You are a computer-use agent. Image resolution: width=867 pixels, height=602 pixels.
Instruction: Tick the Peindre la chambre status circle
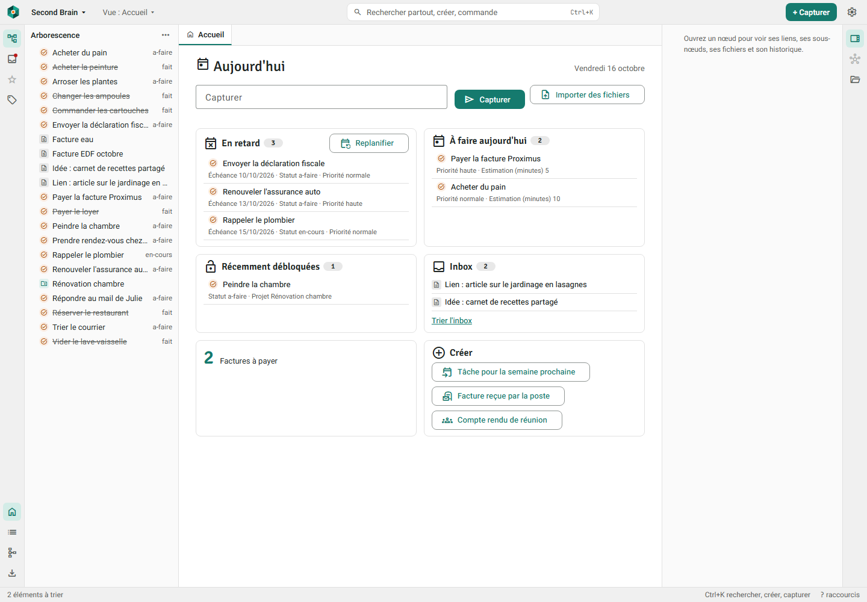[x=213, y=284]
